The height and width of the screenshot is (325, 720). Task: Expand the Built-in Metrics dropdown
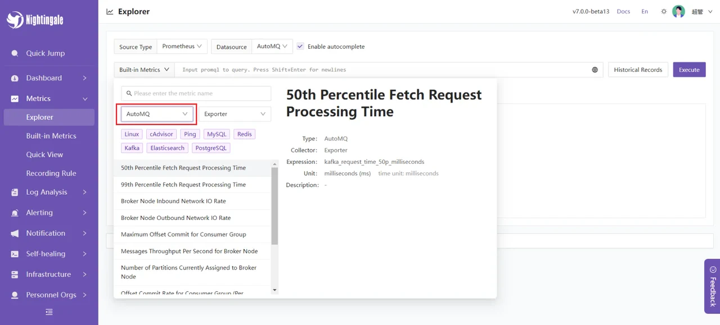[143, 69]
